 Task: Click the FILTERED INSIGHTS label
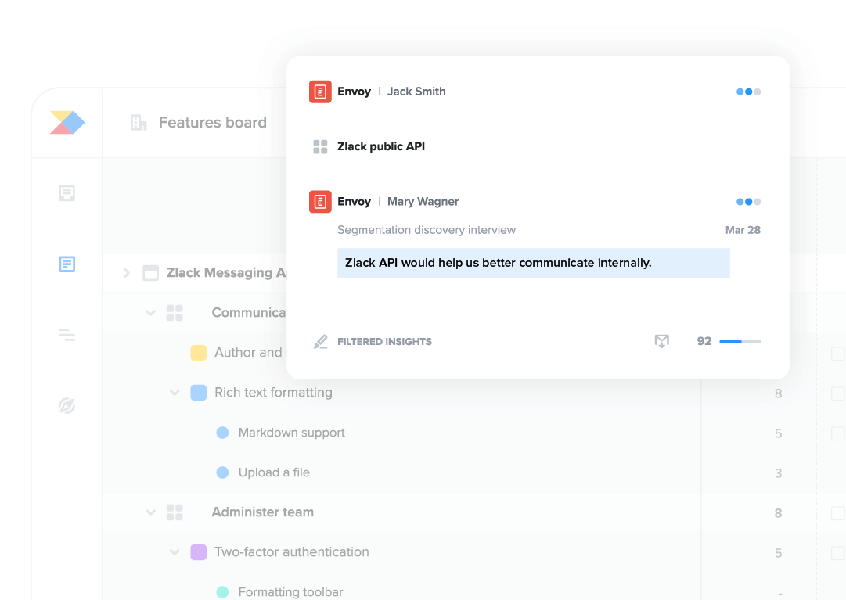point(385,342)
